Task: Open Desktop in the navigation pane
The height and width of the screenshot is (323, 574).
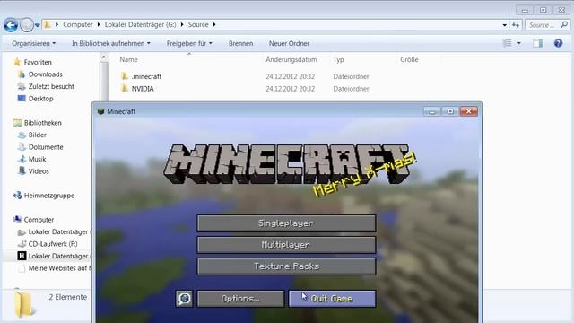Action: [40, 99]
